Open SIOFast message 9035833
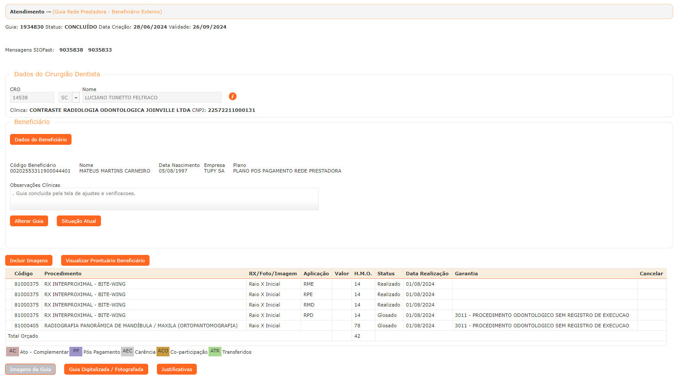The height and width of the screenshot is (375, 674). coord(100,50)
